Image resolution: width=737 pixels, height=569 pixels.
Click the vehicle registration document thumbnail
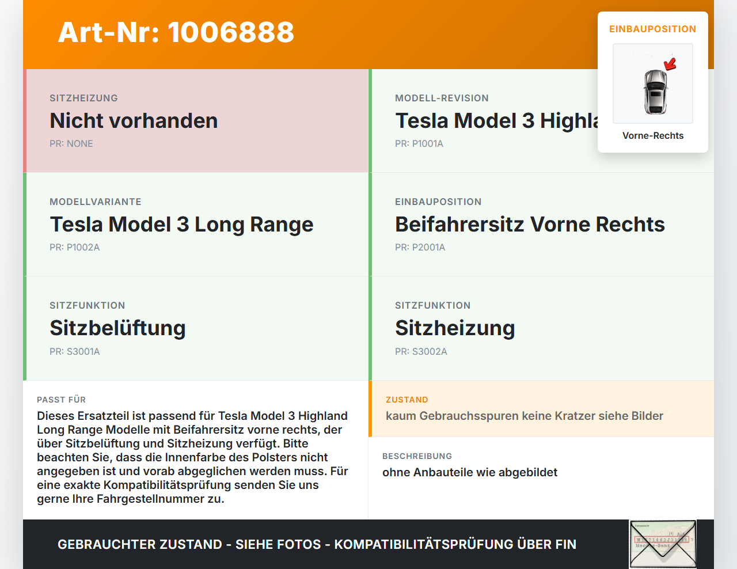pyautogui.click(x=663, y=544)
